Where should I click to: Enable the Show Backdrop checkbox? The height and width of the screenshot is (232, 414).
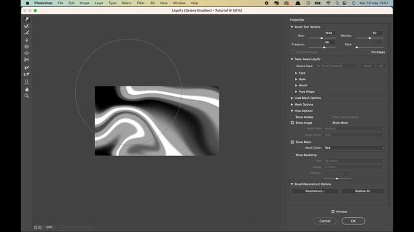point(292,155)
